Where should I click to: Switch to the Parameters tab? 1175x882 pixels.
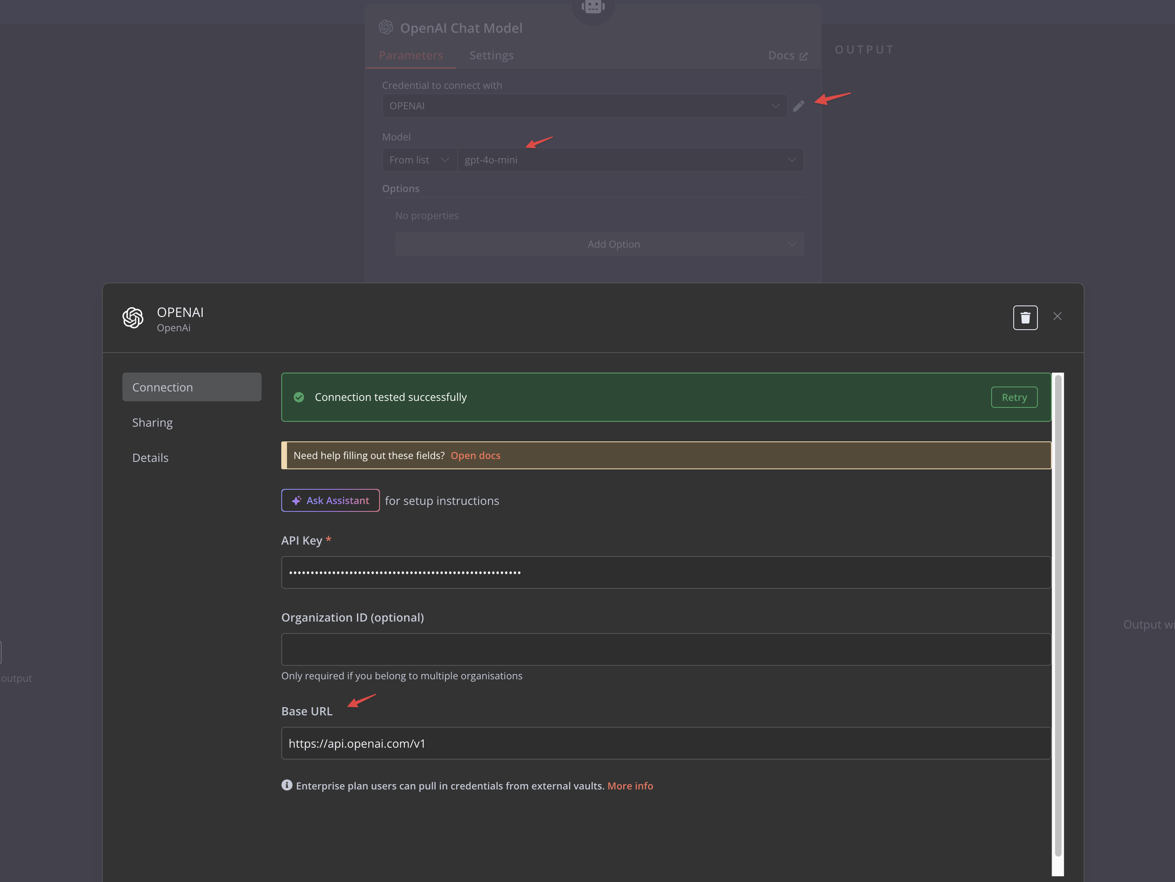coord(411,55)
